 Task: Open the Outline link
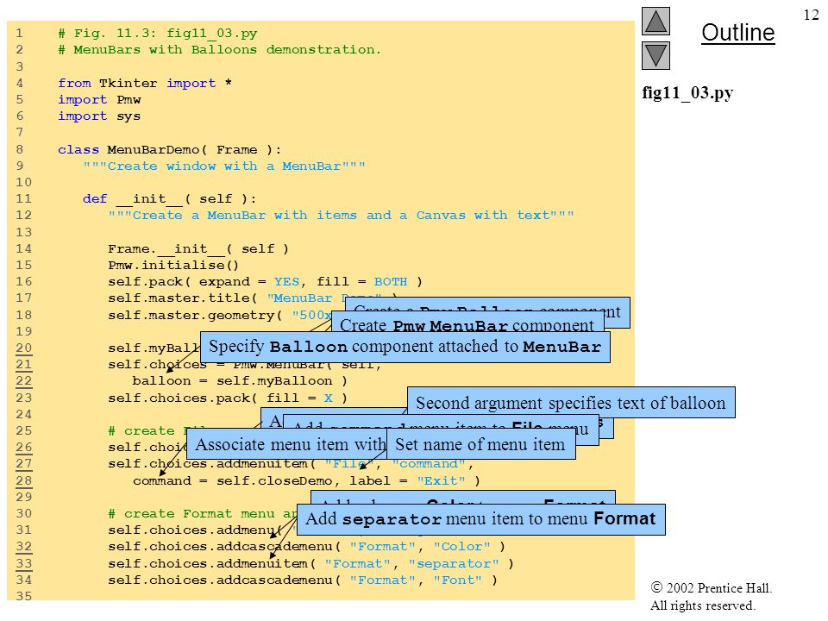tap(737, 33)
